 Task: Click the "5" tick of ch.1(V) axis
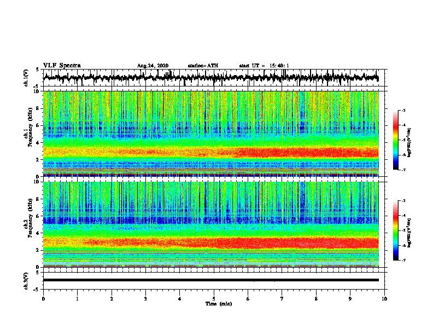click(38, 70)
